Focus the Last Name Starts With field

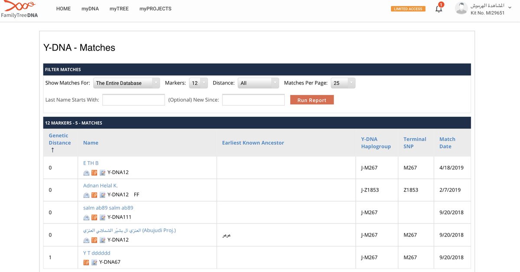pos(133,100)
